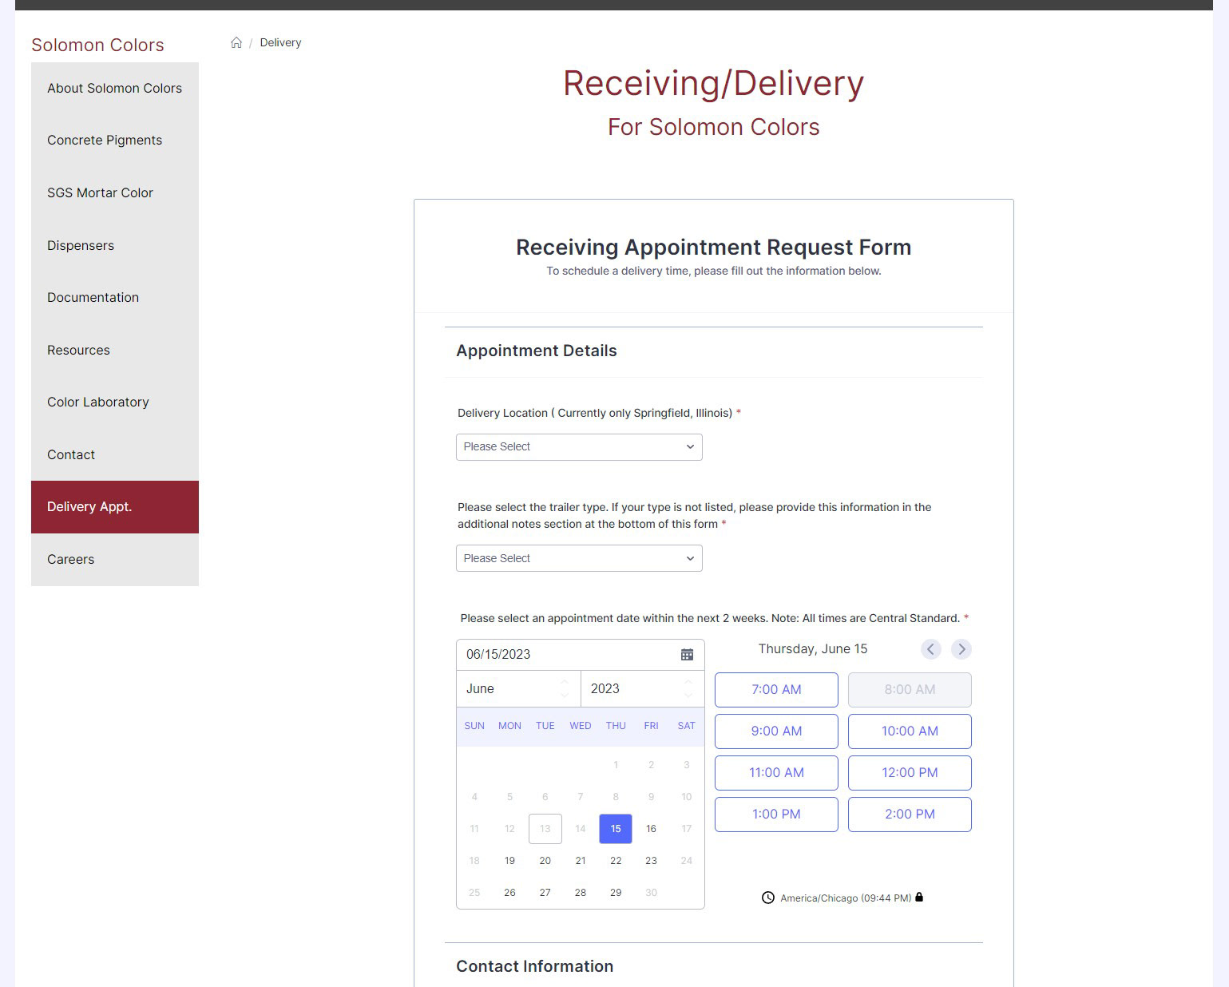Screen dimensions: 1229x987
Task: Select June 16 in the calendar
Action: pos(651,829)
